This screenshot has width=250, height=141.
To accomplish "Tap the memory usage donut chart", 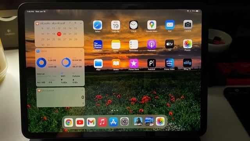I will click(41, 63).
